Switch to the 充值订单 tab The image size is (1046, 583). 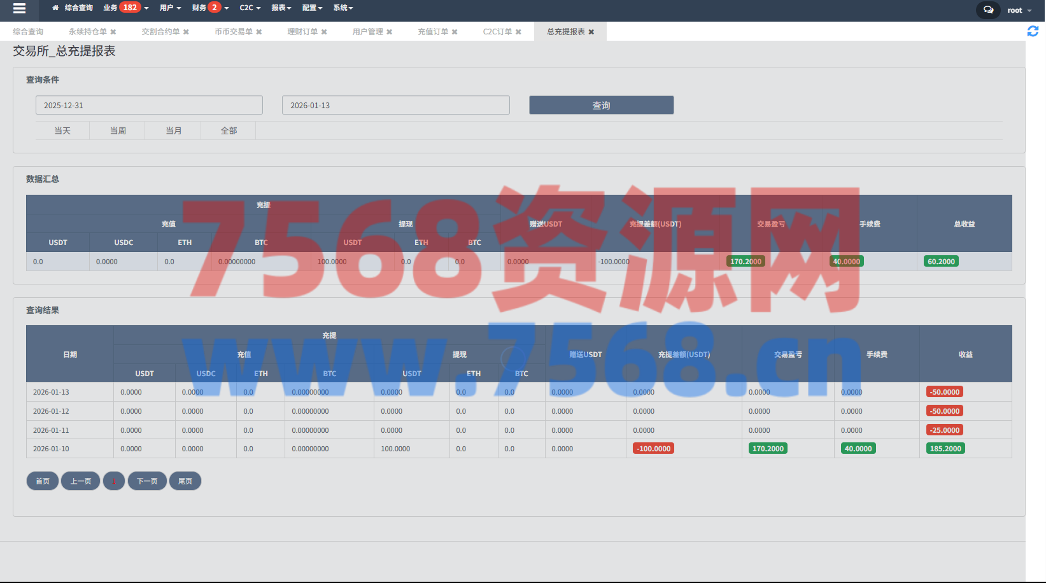433,32
